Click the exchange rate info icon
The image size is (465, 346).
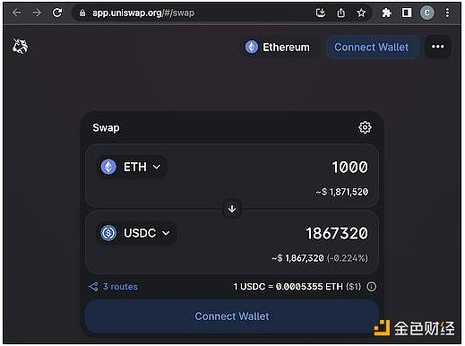[371, 287]
